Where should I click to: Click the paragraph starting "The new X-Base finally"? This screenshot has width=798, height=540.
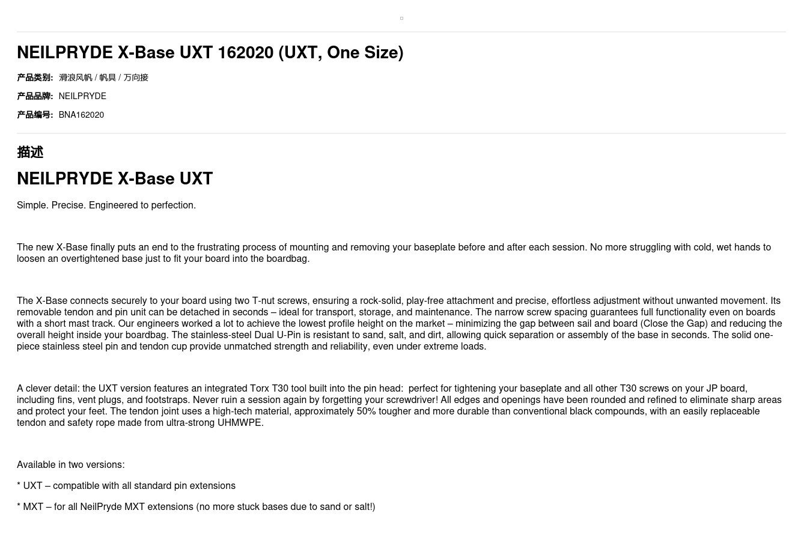click(x=394, y=253)
